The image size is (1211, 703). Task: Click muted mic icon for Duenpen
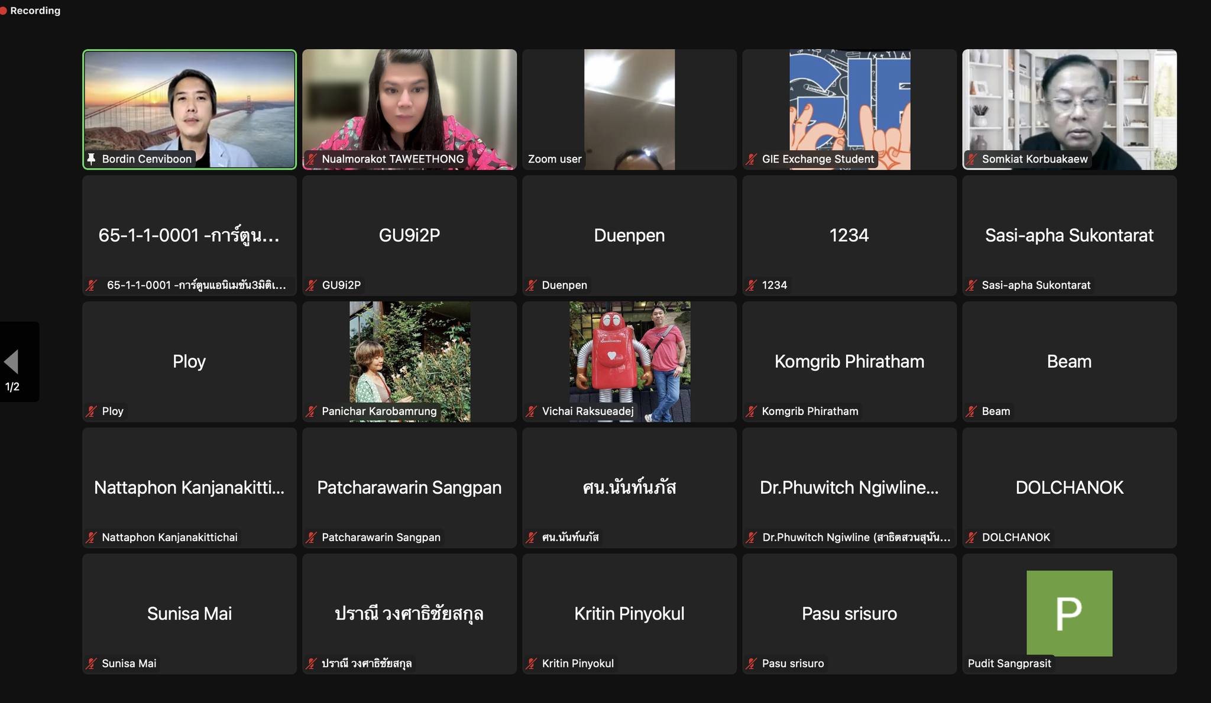click(531, 285)
